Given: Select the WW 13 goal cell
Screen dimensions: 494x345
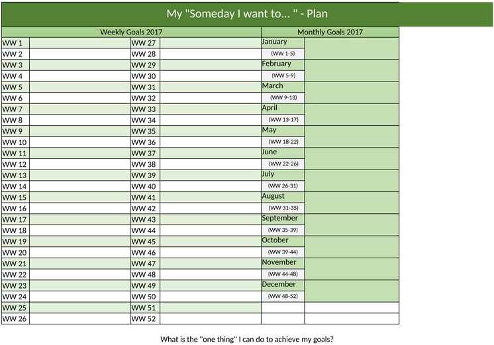Looking at the screenshot, I should [x=80, y=175].
